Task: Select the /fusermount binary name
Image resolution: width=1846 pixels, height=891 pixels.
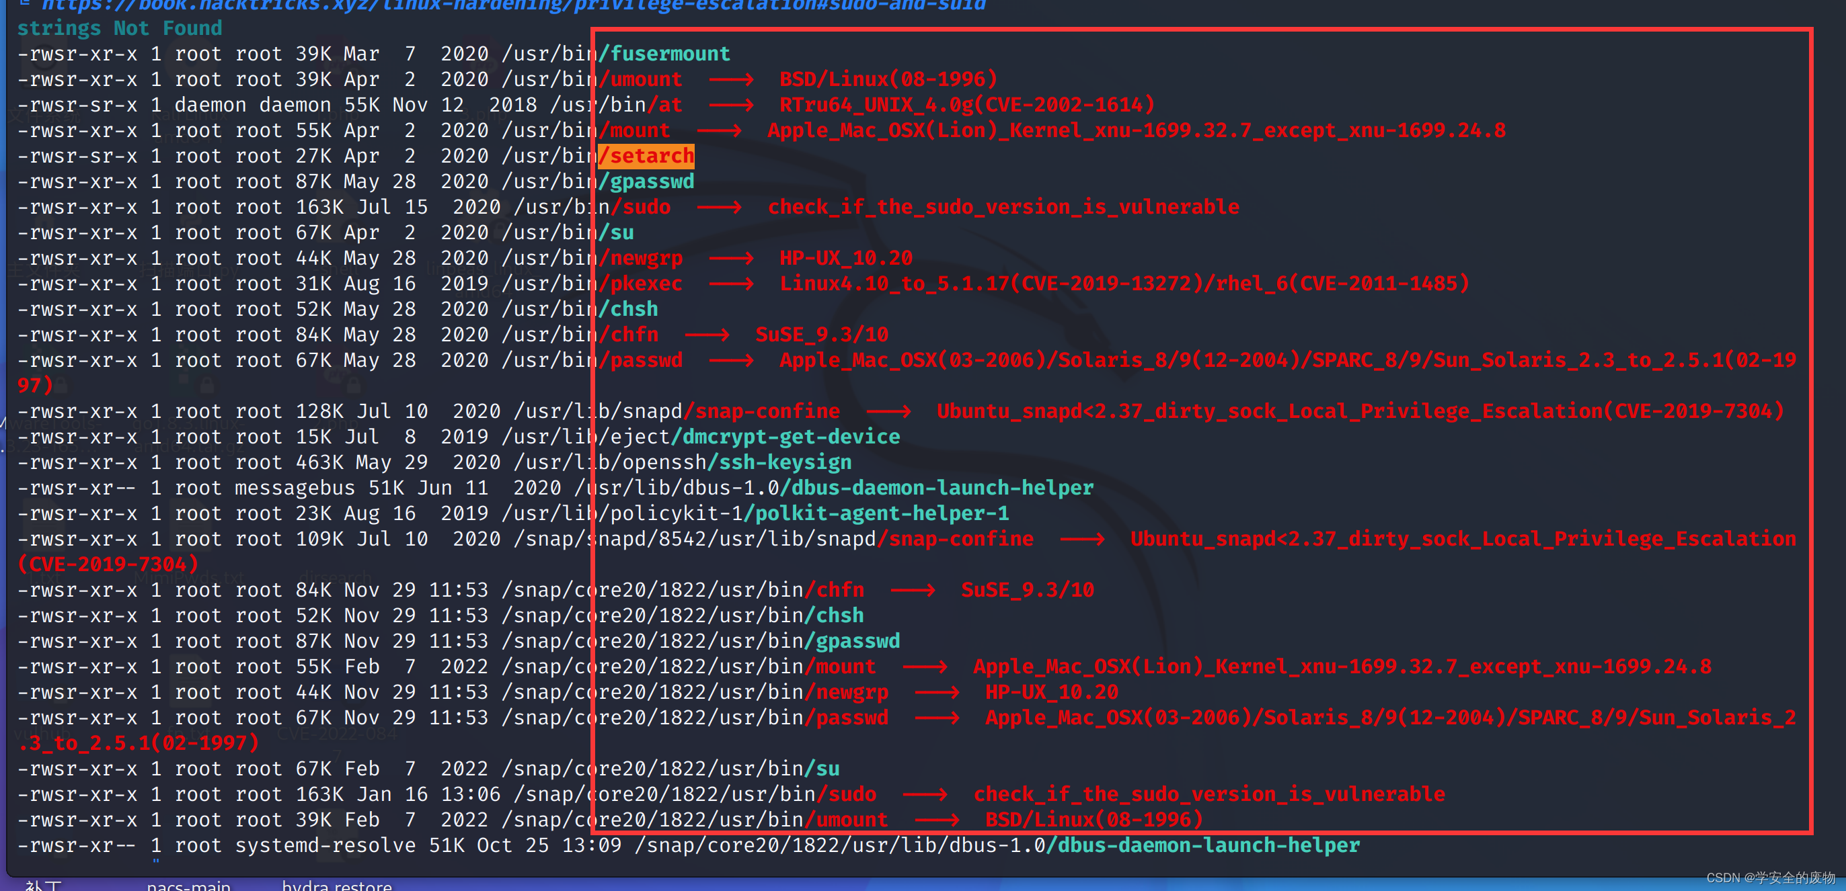Action: click(x=664, y=54)
